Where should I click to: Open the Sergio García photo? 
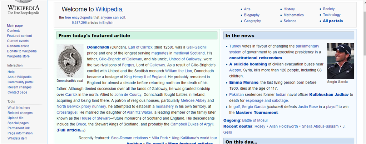[x=341, y=61]
